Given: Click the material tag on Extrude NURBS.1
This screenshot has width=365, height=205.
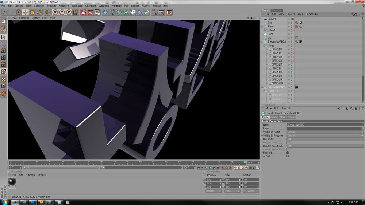Looking at the screenshot, I should [300, 42].
